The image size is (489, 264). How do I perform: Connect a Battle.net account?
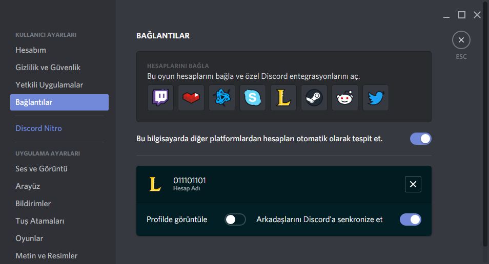pyautogui.click(x=222, y=98)
